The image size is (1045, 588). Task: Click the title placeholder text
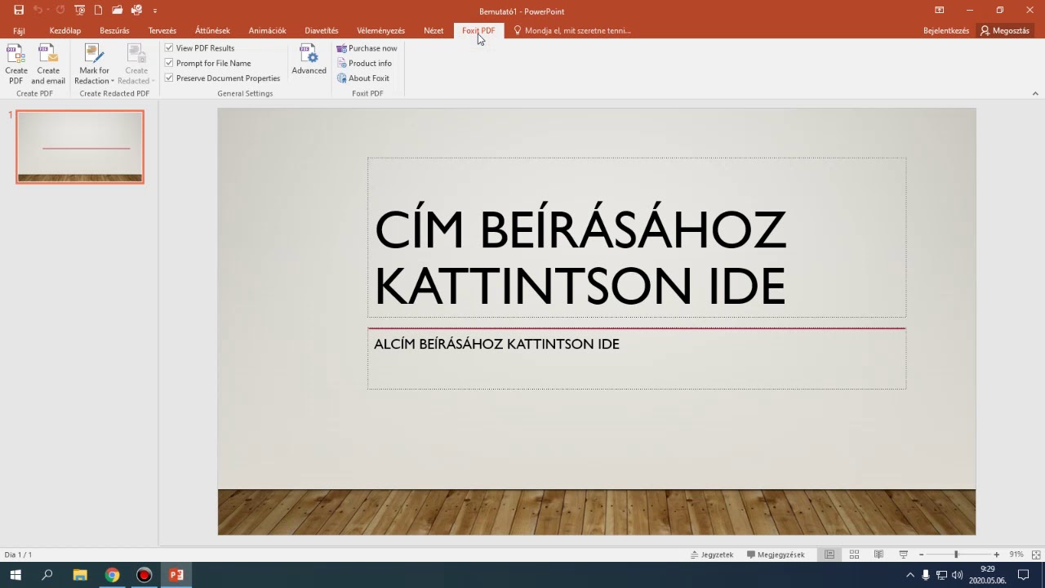[x=580, y=257]
